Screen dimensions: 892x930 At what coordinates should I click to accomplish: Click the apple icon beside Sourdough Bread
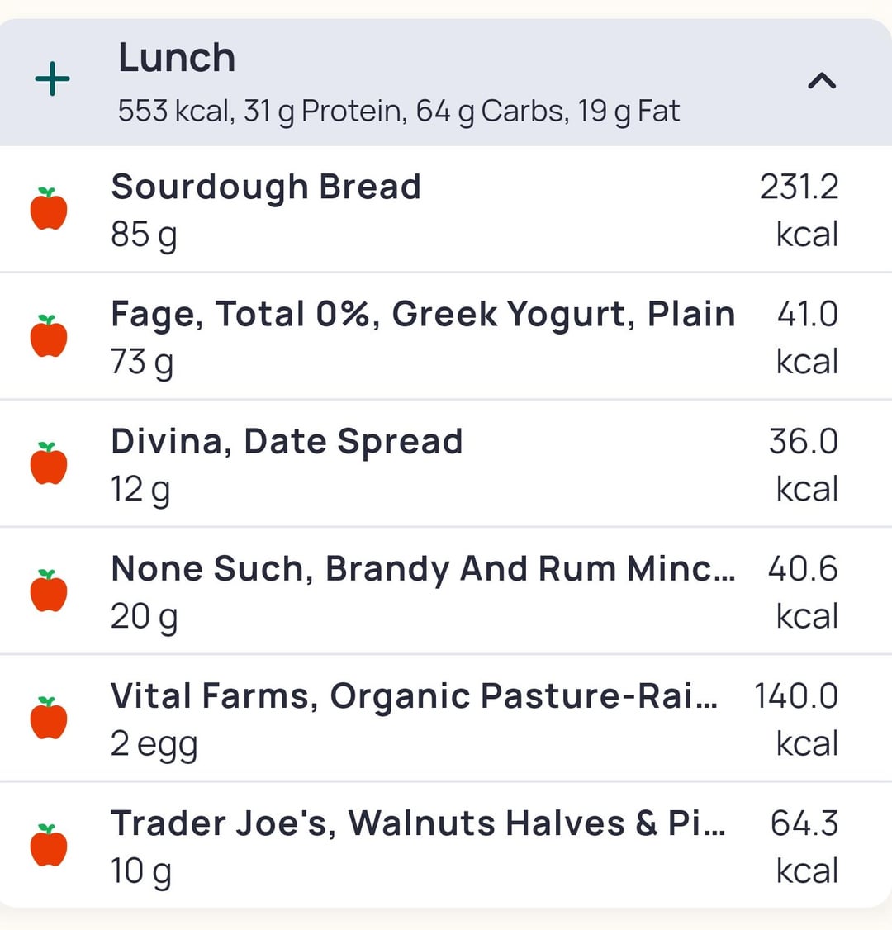(49, 209)
